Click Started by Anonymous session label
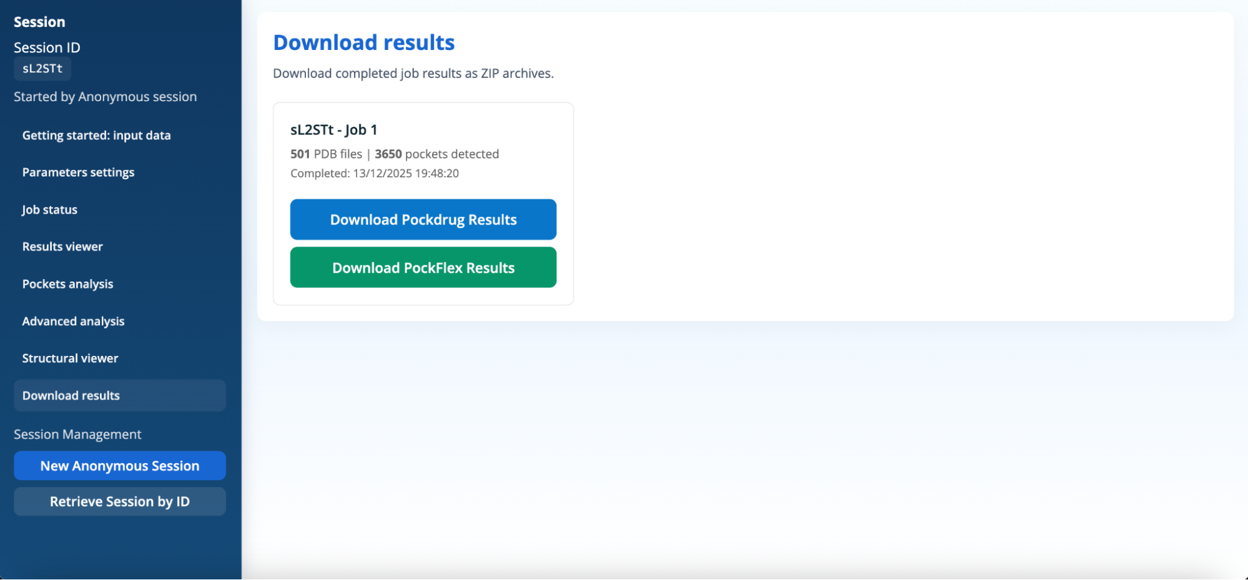The height and width of the screenshot is (580, 1248). coord(106,97)
